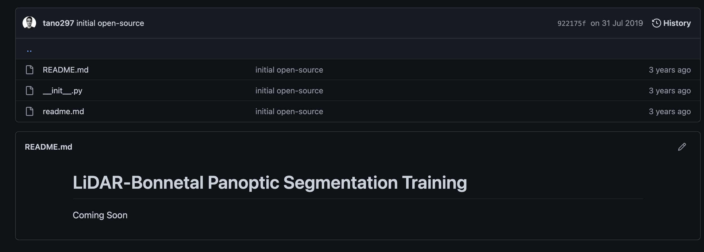
Task: Open the initial open-source commit message in header
Action: [x=110, y=23]
